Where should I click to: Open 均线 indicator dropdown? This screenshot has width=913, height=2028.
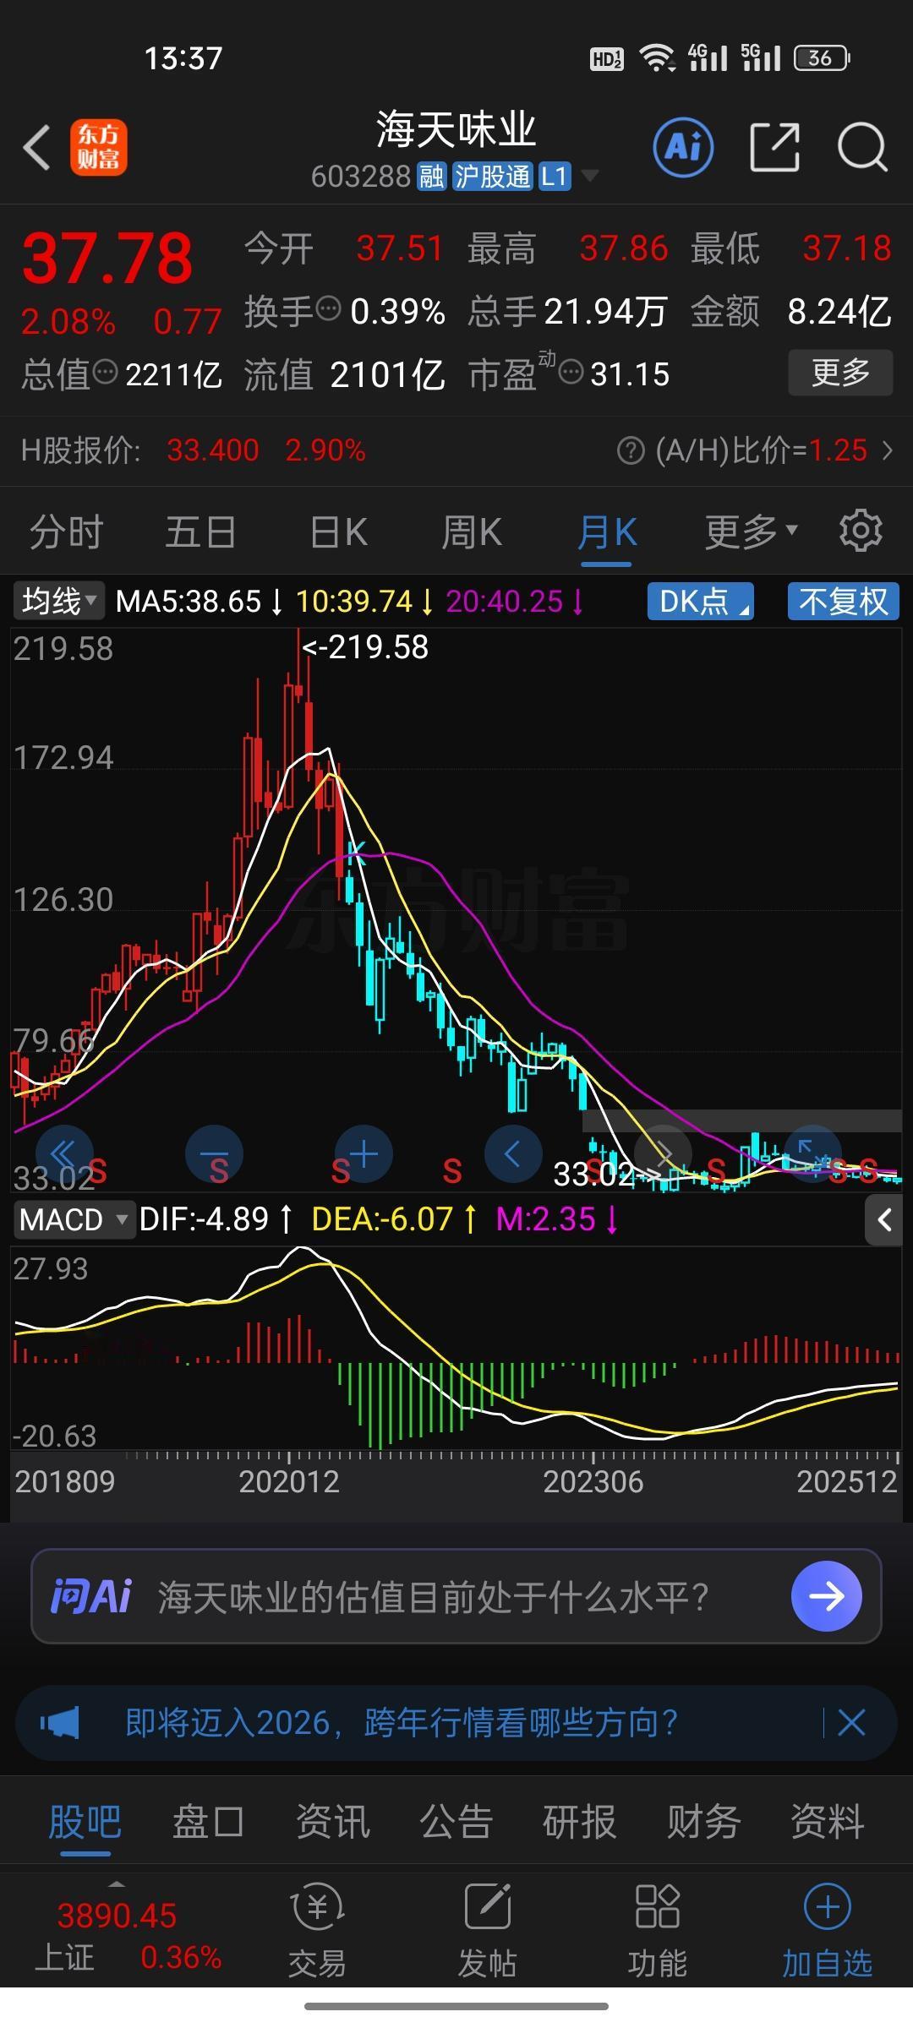(59, 602)
